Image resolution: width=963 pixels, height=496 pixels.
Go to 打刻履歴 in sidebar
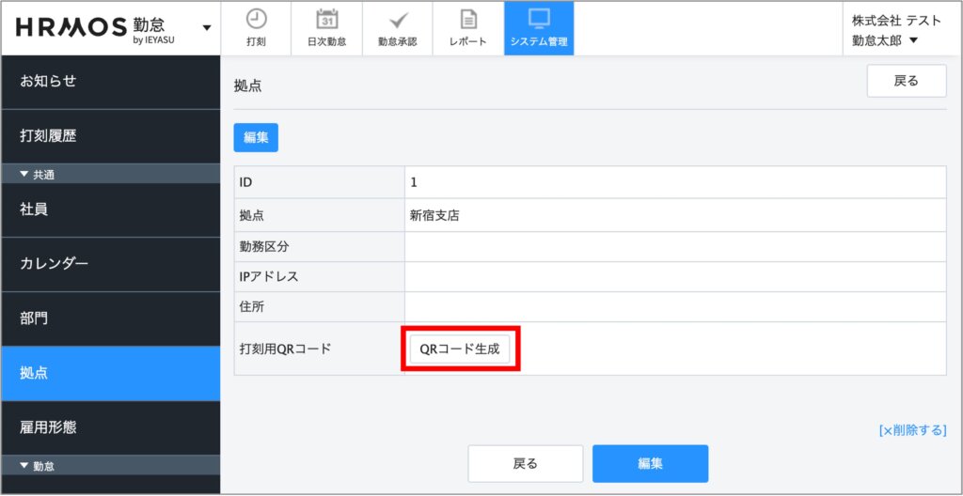(110, 136)
